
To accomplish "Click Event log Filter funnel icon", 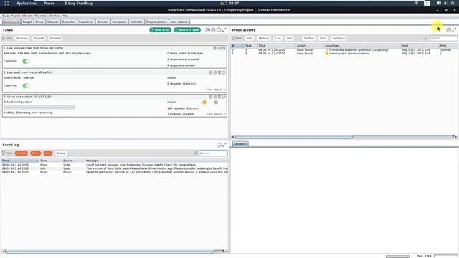I will coord(4,153).
